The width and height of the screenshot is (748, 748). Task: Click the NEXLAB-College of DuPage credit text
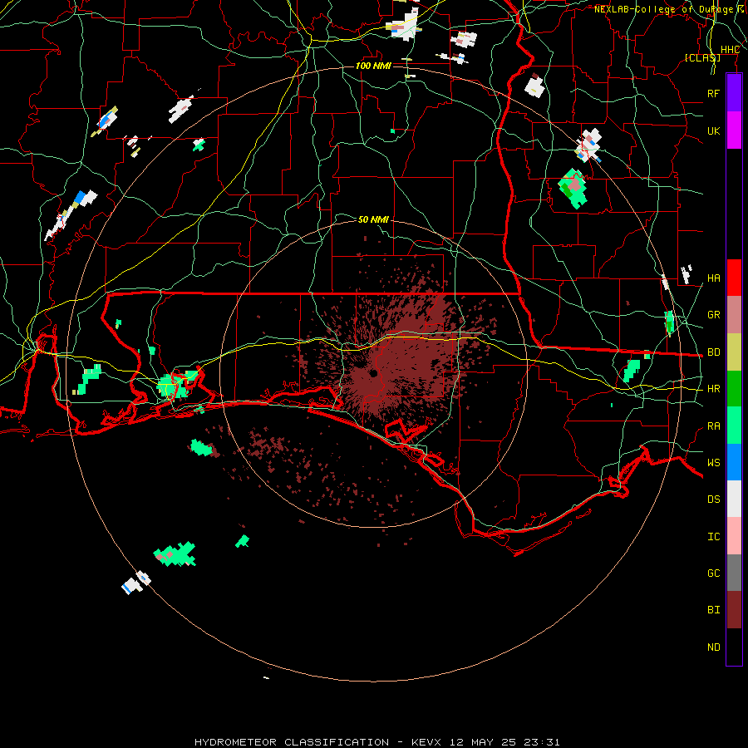[x=670, y=9]
